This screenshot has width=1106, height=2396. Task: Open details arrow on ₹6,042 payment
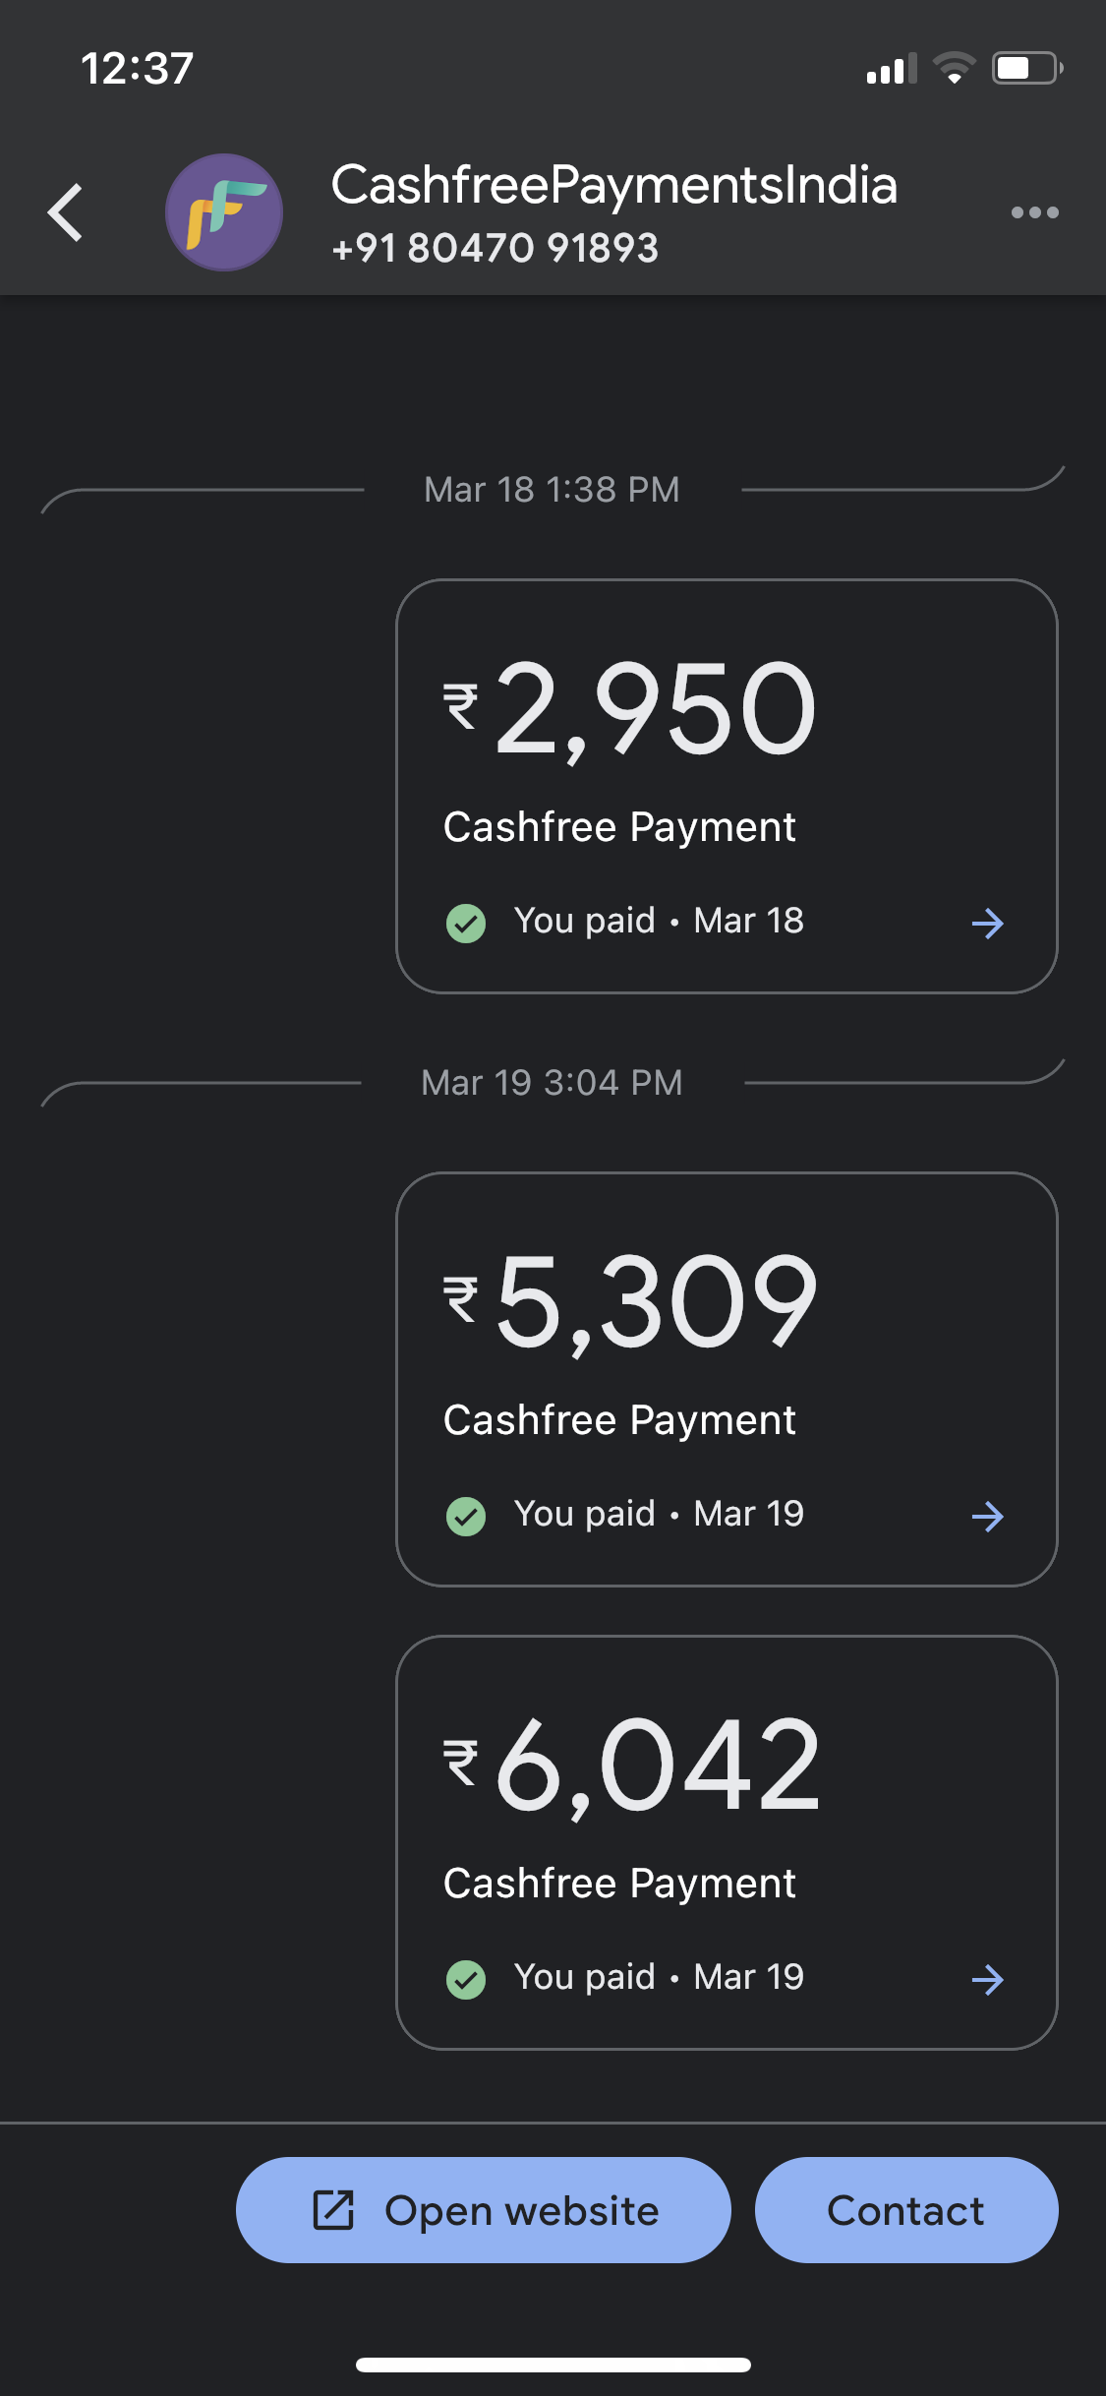(987, 1980)
